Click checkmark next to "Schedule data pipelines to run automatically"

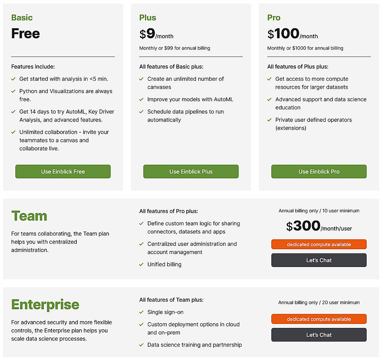141,112
